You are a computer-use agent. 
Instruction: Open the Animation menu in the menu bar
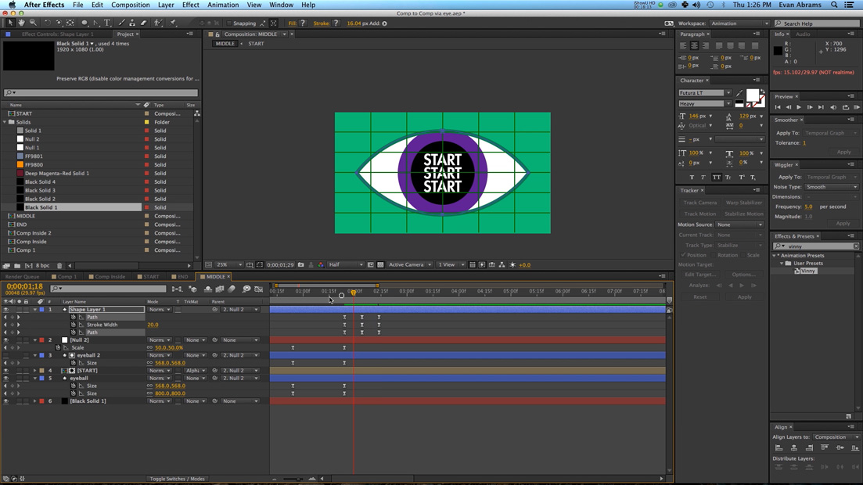point(222,5)
